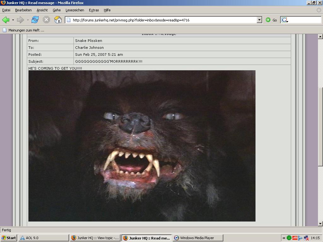Open the forward history dropdown arrow
The width and height of the screenshot is (323, 242).
[x=28, y=20]
